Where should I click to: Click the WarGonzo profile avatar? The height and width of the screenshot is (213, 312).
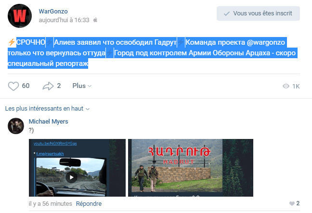pos(20,15)
